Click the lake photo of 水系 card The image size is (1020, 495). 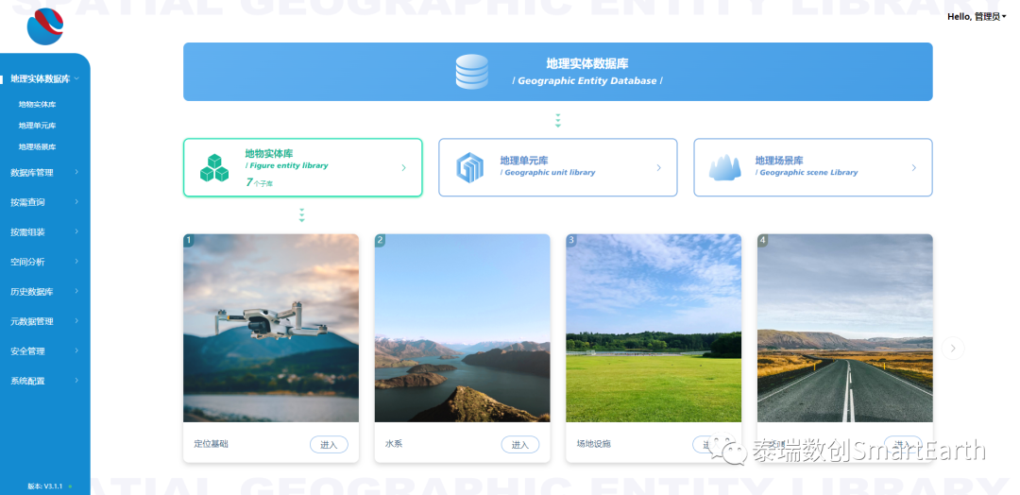pyautogui.click(x=462, y=328)
